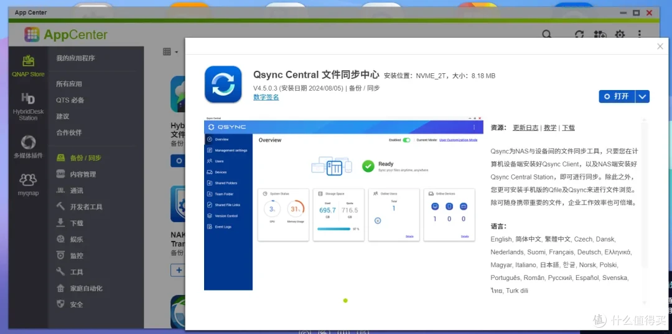Click the manual install icon in header
Screen dimensions: 672x334
click(x=600, y=35)
